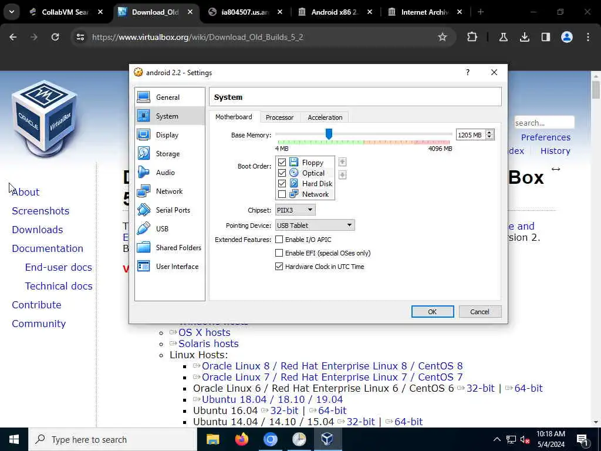
Task: Select the System settings category icon
Action: click(x=144, y=116)
